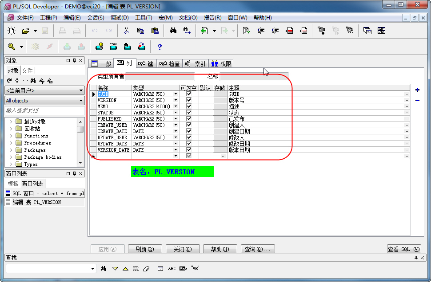Image resolution: width=431 pixels, height=282 pixels.
Task: Click the Open folder toolbar icon
Action: [26, 31]
